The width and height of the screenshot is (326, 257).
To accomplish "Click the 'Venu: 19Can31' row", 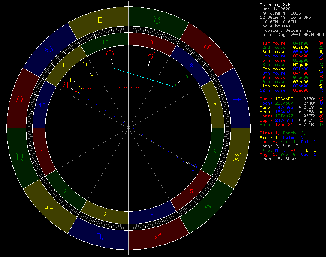I will click(x=292, y=112).
